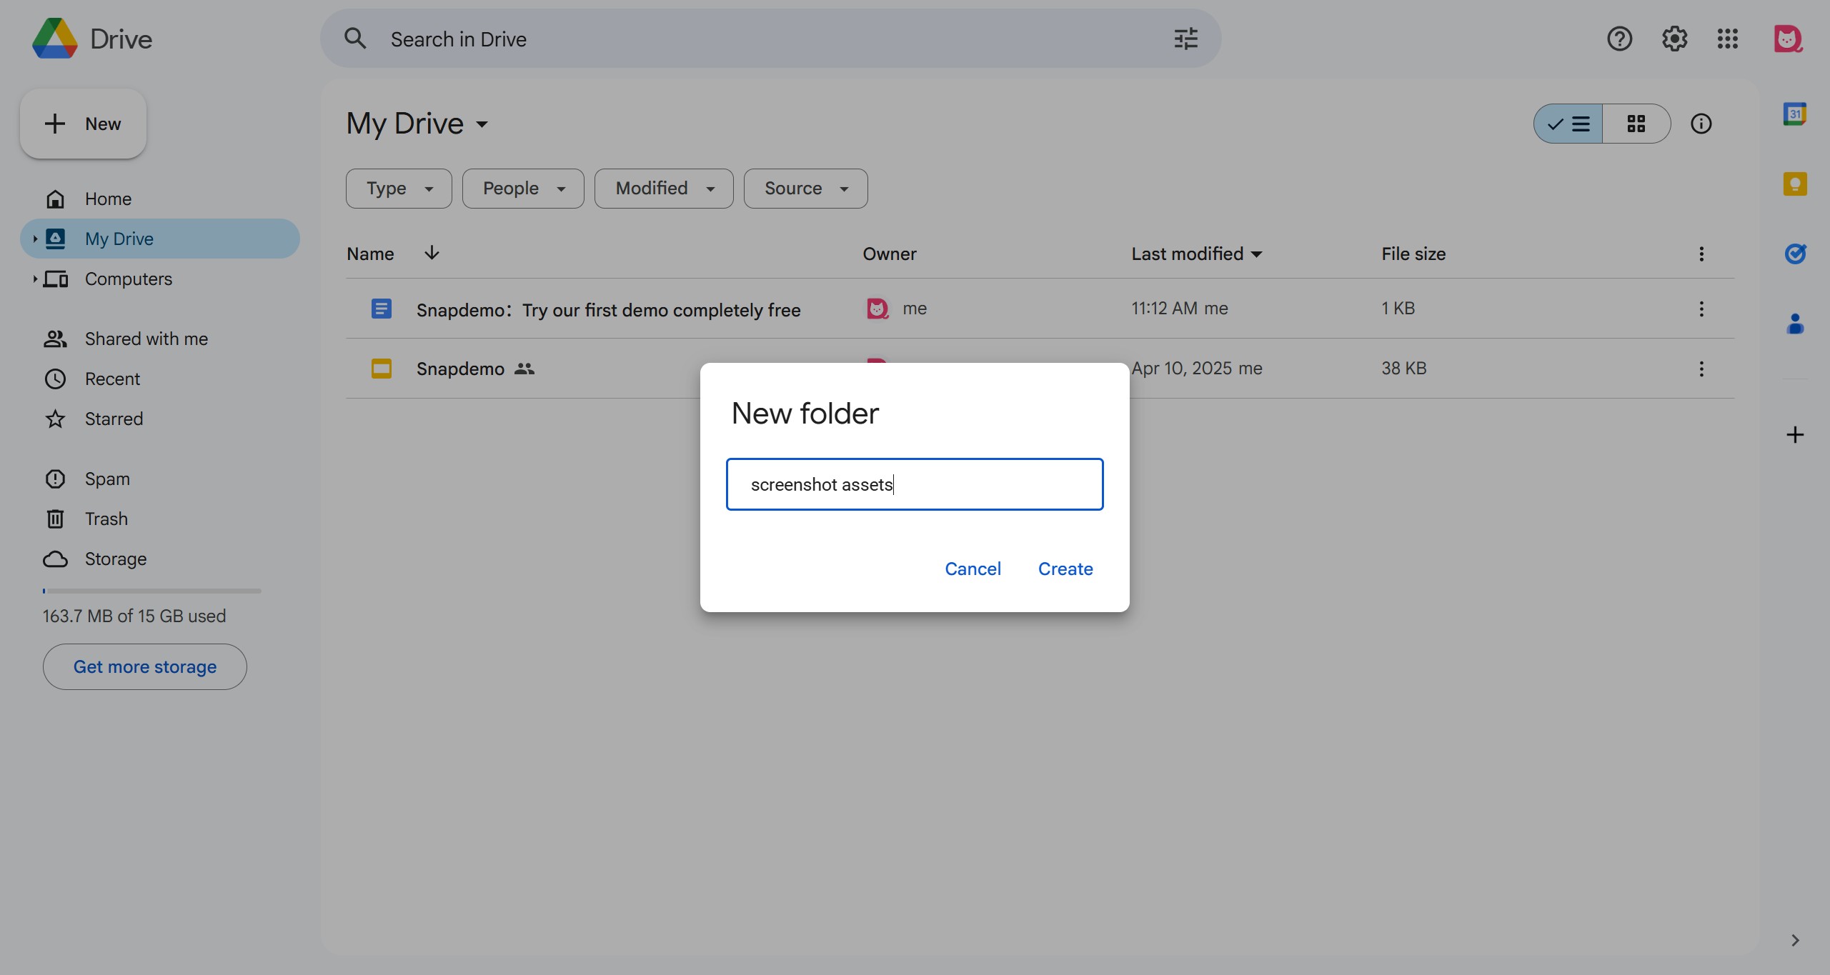Image resolution: width=1830 pixels, height=975 pixels.
Task: Open the Last modified sort dropdown
Action: (1257, 254)
